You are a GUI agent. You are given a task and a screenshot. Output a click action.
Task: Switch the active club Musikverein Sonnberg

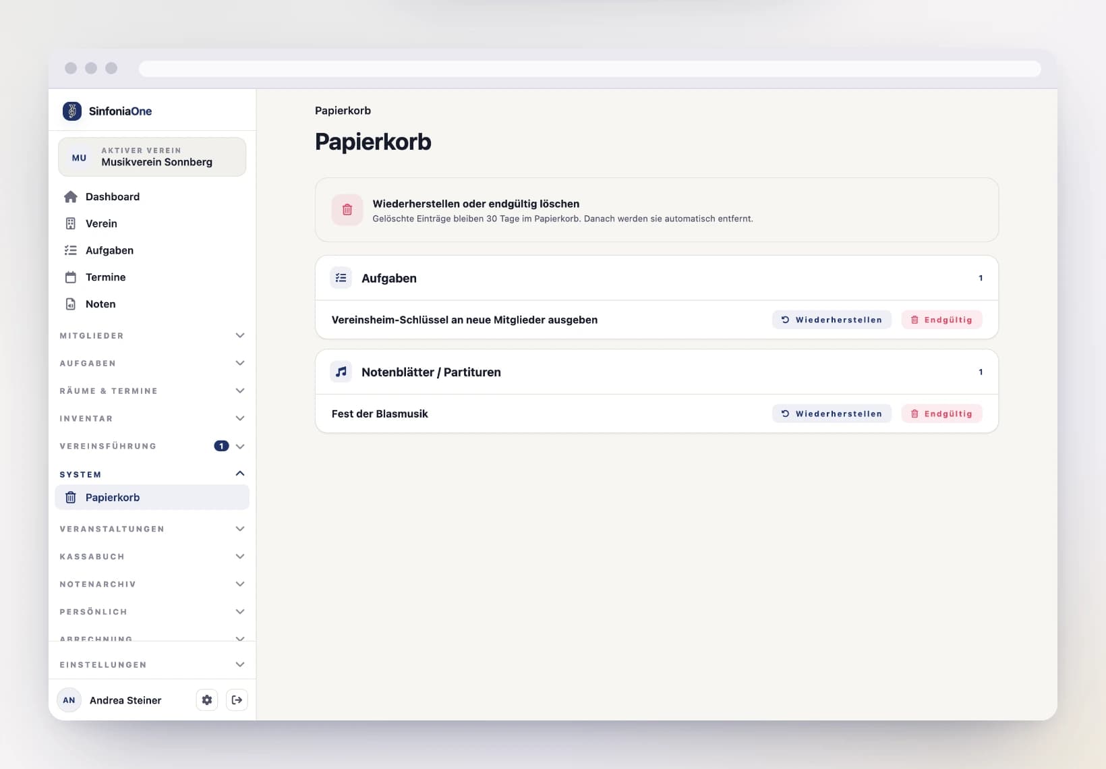tap(152, 157)
